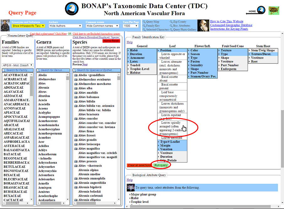Select Leaves alternate option

click(x=172, y=67)
